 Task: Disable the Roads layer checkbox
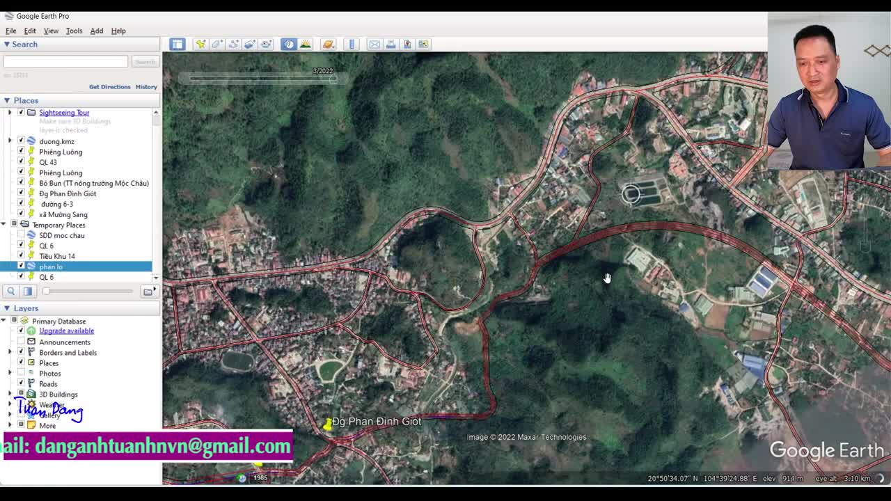pyautogui.click(x=21, y=384)
